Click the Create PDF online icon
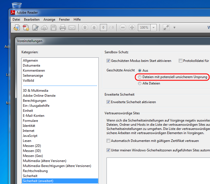This screenshot has width=210, height=184. click(x=26, y=28)
